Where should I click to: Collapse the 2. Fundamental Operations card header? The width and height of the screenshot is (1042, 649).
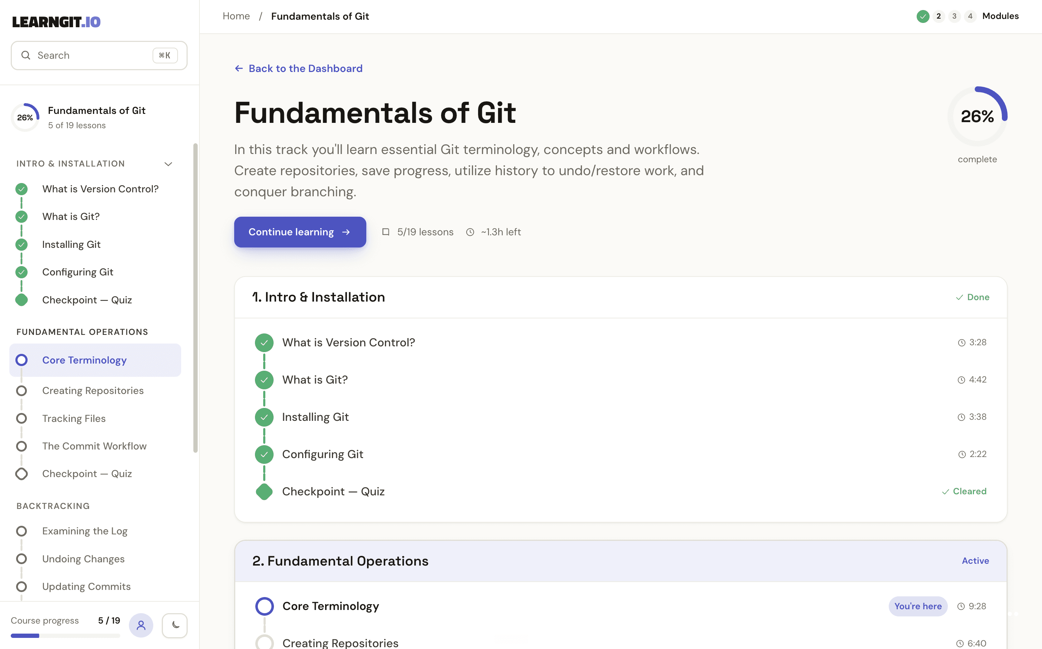620,561
